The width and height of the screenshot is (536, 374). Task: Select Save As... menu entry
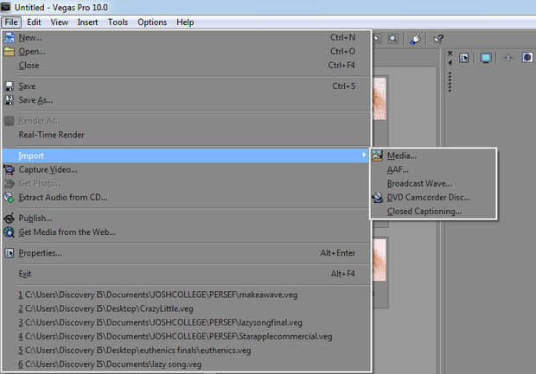pos(186,100)
